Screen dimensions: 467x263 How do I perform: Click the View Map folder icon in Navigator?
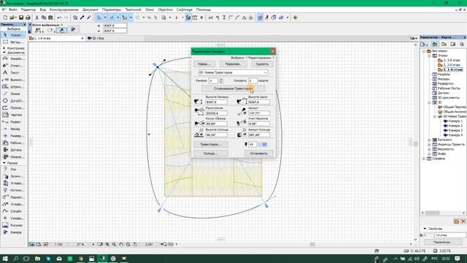(444, 44)
